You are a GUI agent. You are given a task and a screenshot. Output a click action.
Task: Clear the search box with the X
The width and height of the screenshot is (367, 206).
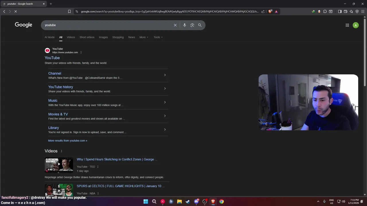pyautogui.click(x=175, y=25)
